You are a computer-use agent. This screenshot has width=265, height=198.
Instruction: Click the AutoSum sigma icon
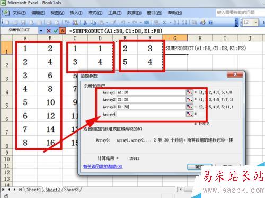tap(165, 22)
